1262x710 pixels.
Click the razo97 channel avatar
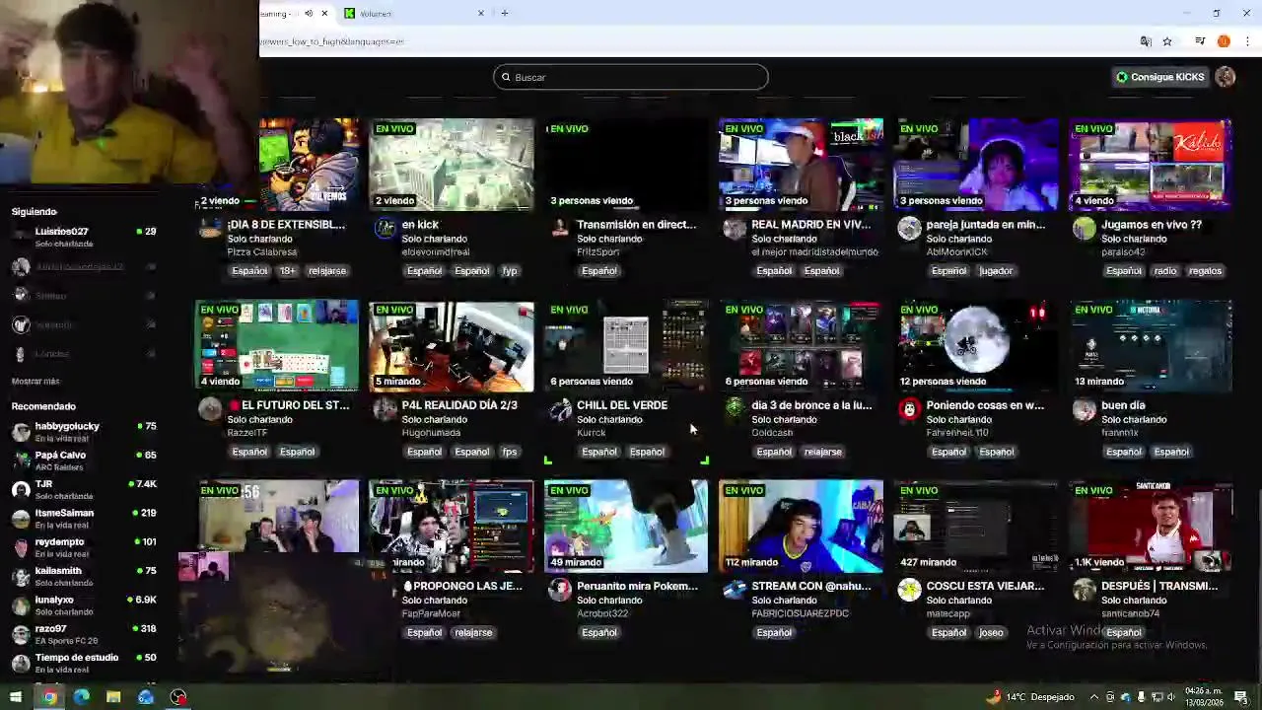point(21,634)
